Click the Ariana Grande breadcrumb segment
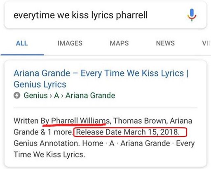211x169 pixels. 90,95
